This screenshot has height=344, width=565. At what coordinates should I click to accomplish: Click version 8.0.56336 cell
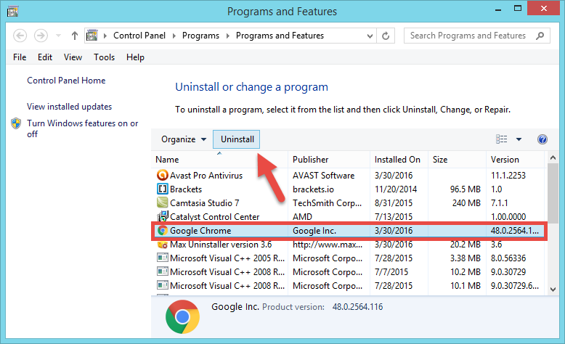tap(508, 258)
